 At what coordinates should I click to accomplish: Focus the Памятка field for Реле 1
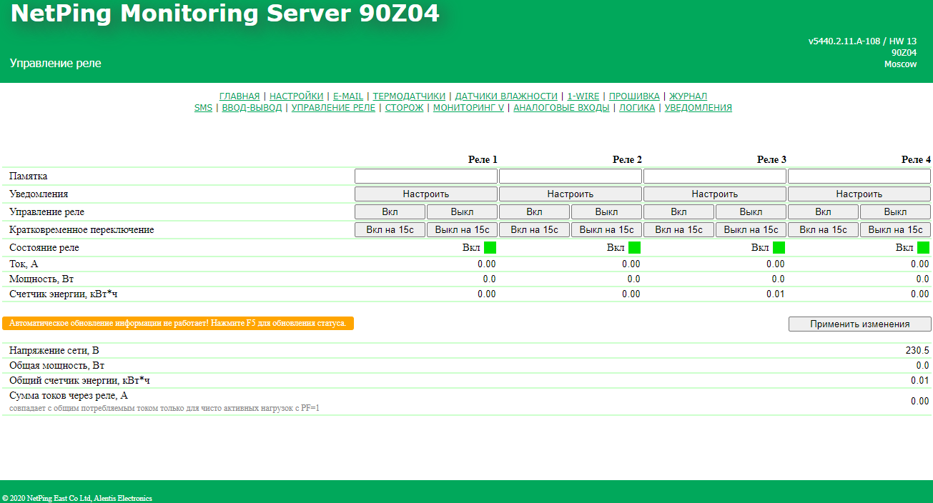426,176
